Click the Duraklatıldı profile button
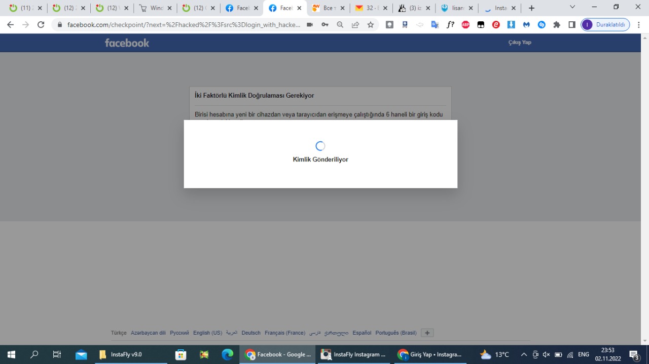The image size is (649, 364). pyautogui.click(x=605, y=24)
